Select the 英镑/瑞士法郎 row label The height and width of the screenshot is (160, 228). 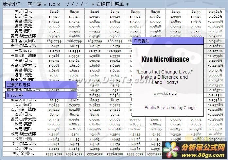pyautogui.click(x=23, y=56)
